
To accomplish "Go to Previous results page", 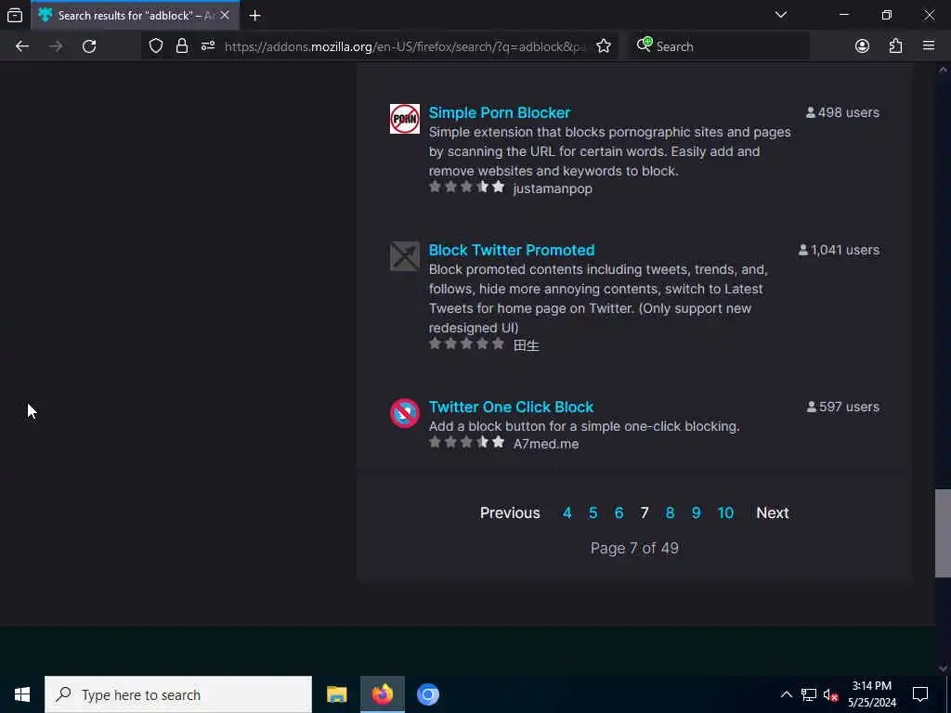I will point(510,512).
